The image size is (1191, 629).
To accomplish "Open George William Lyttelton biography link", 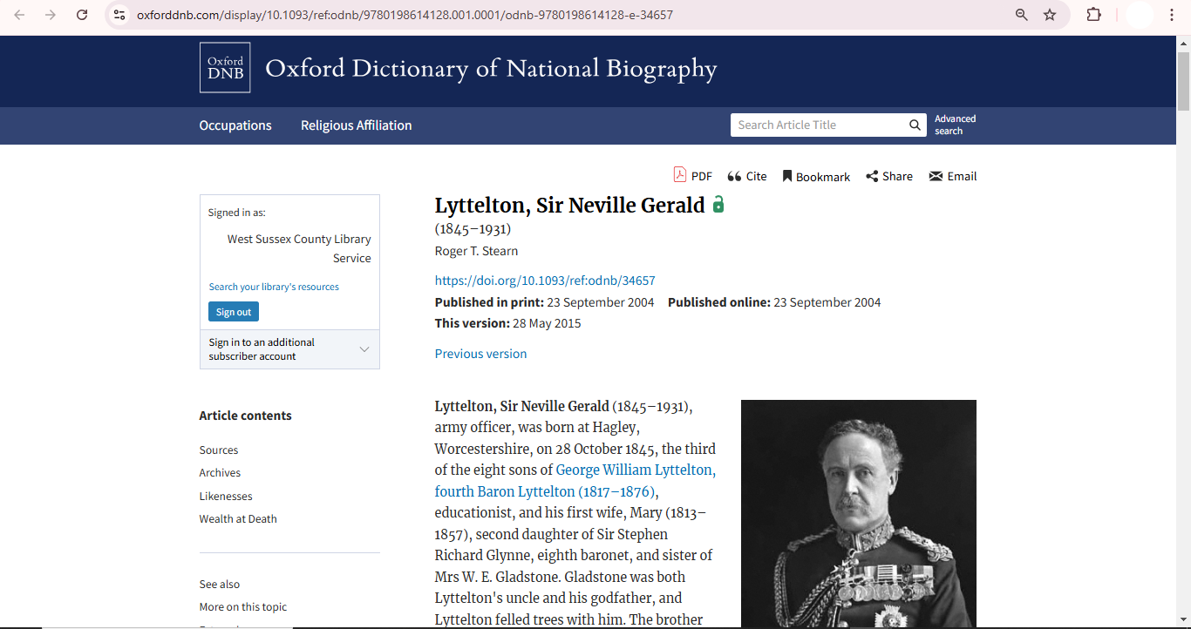I will click(575, 481).
